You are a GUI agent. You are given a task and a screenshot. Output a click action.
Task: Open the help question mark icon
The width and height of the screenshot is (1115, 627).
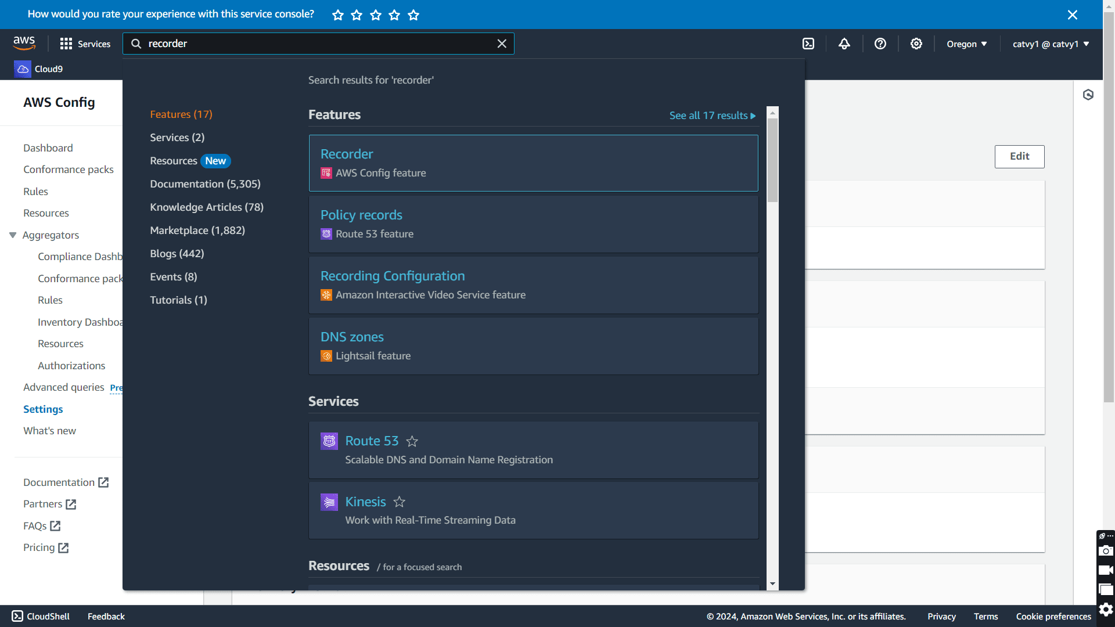[x=880, y=44]
